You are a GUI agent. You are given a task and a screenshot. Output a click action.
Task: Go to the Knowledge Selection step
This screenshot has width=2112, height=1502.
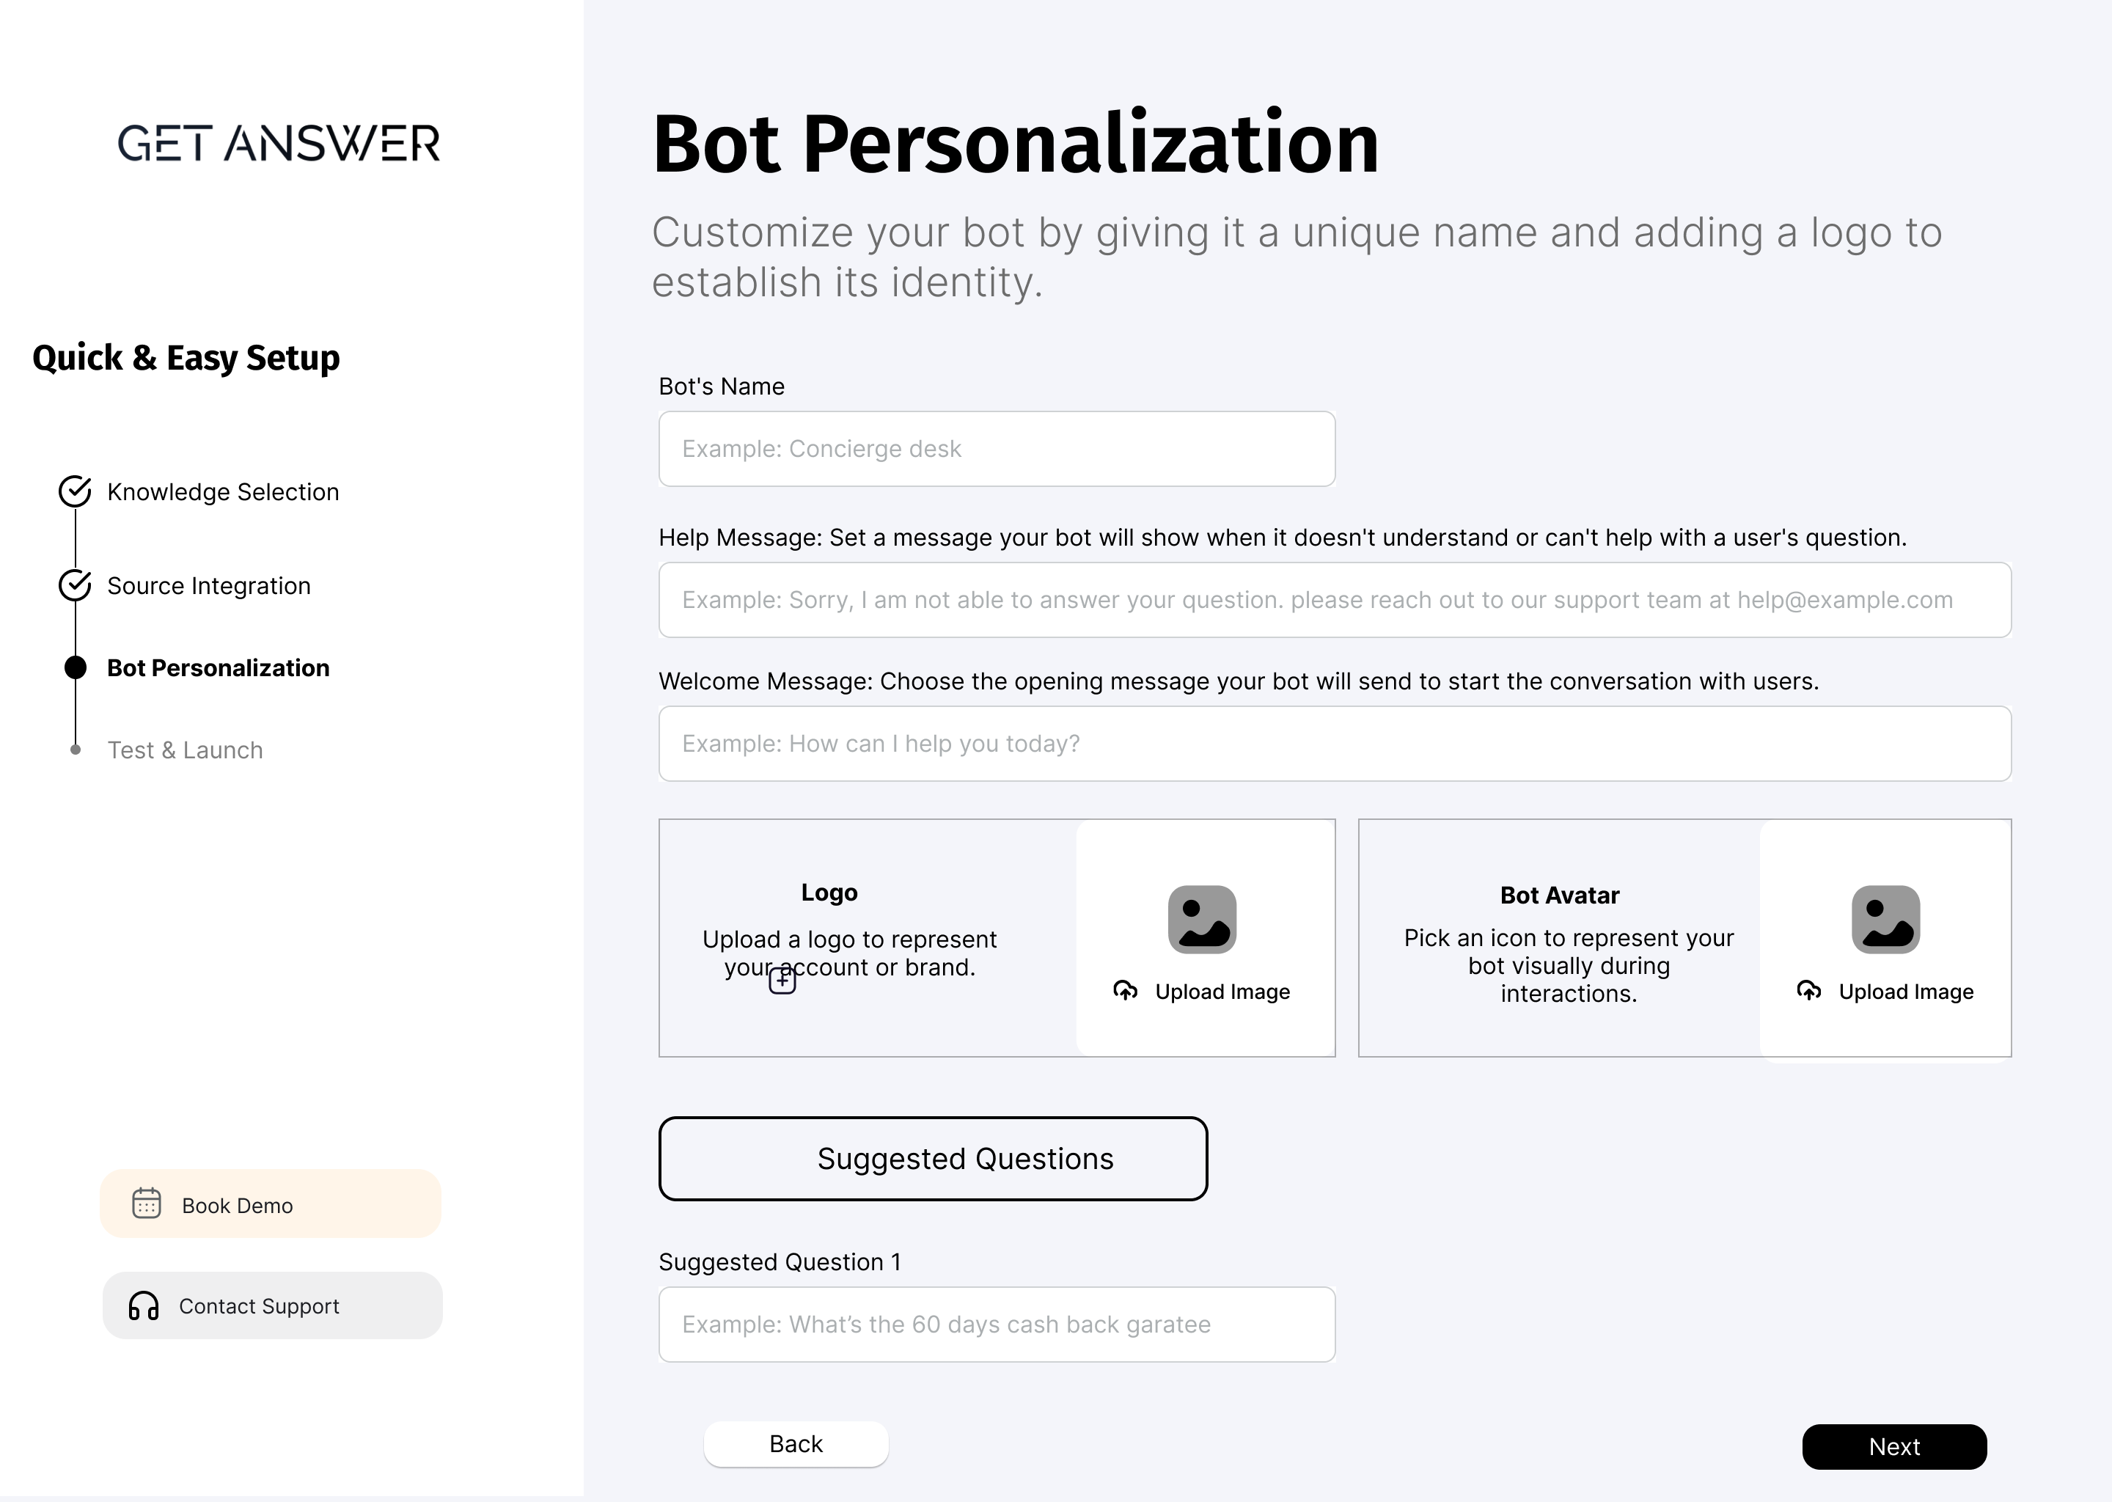223,492
